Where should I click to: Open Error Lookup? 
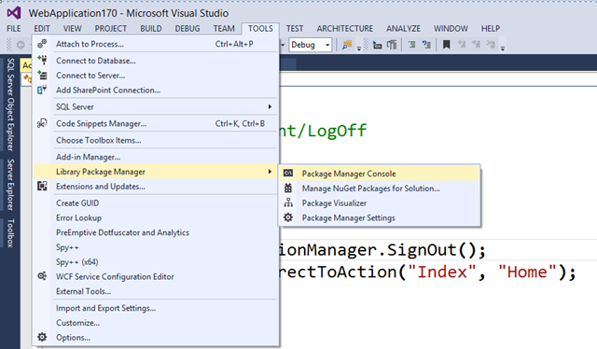tap(156, 218)
